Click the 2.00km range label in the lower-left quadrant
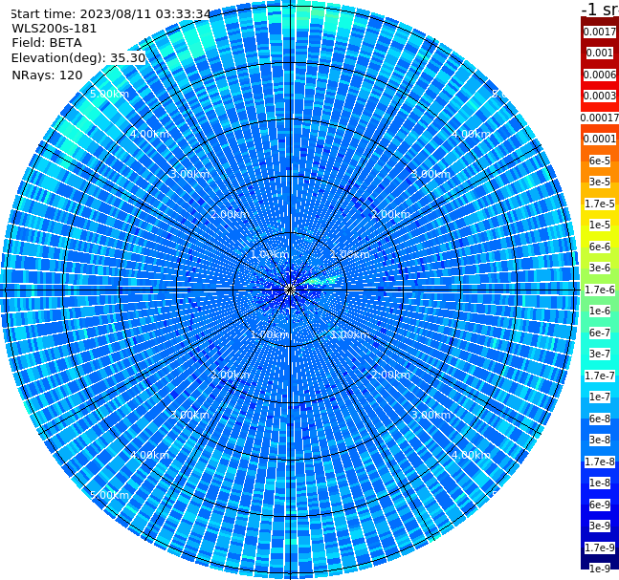The width and height of the screenshot is (619, 580). (231, 375)
